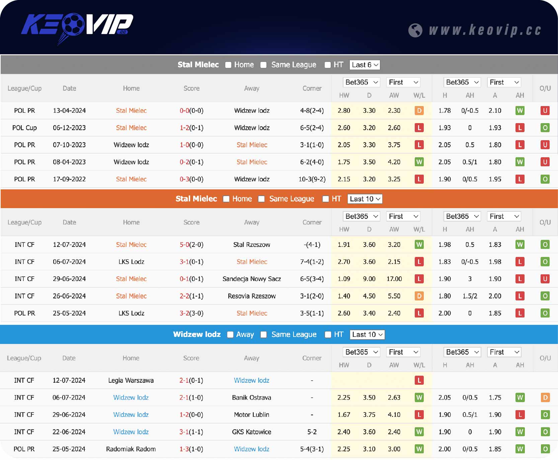This screenshot has height=460, width=558.
Task: Click the red L badge for Legia Warszawa match
Action: coord(419,380)
